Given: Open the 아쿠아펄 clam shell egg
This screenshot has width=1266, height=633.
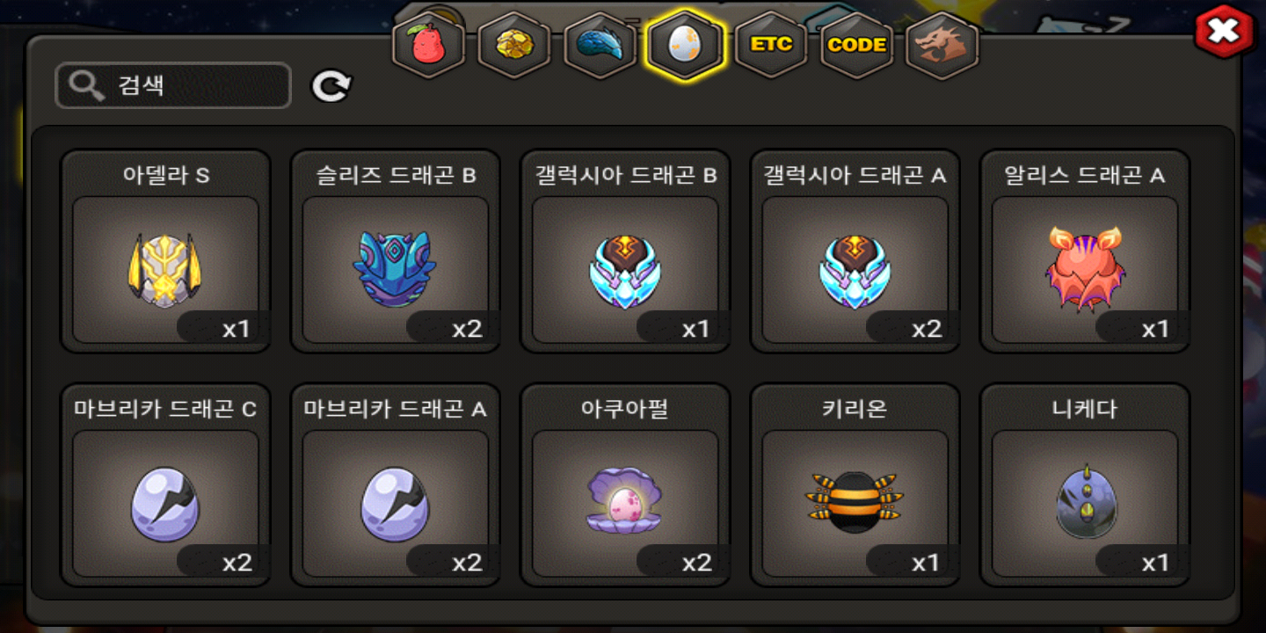Looking at the screenshot, I should click(625, 485).
